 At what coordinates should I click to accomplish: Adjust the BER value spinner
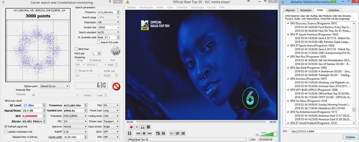(44, 116)
